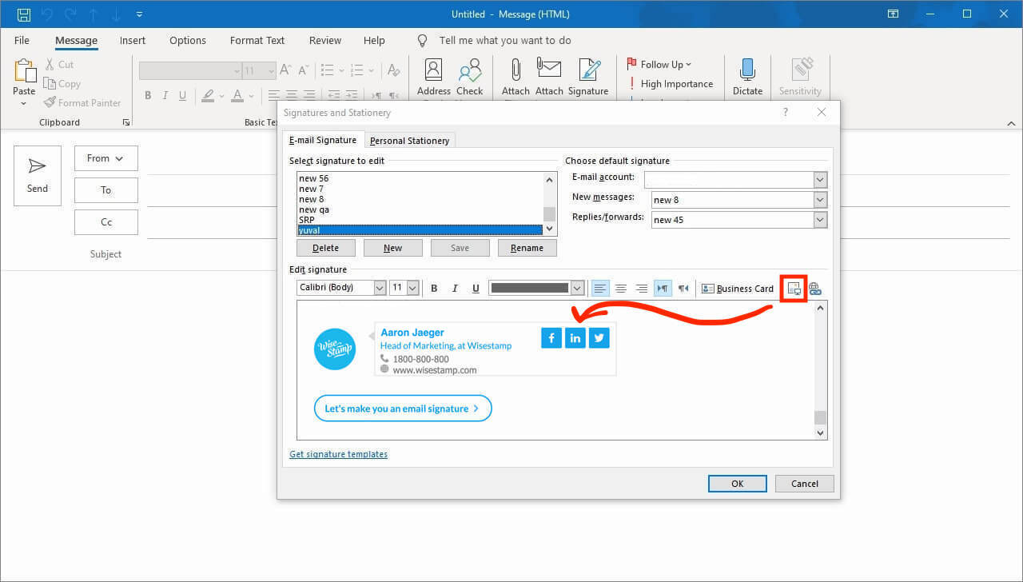Click Format Painter in the Clipboard group
The image size is (1023, 582).
(82, 102)
